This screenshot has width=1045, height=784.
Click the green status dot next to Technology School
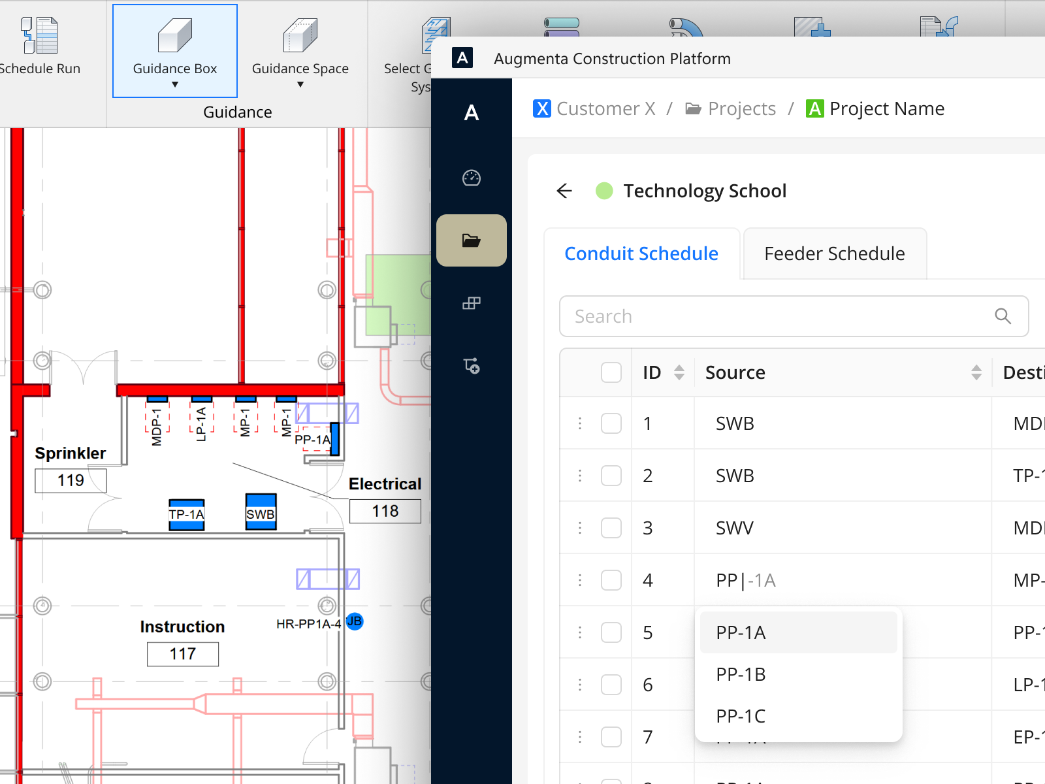pos(604,191)
